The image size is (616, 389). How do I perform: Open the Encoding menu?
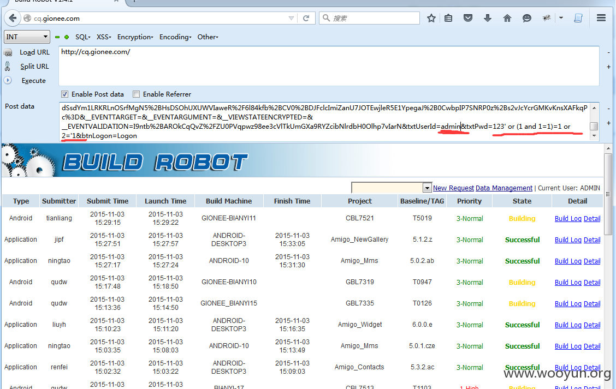pyautogui.click(x=175, y=37)
